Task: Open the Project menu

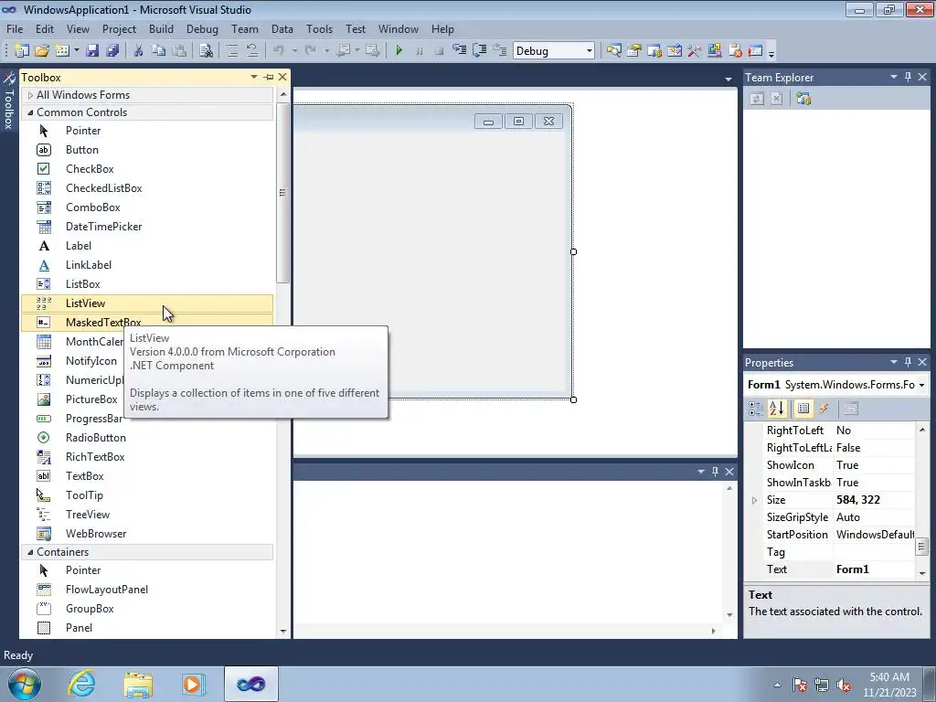Action: pyautogui.click(x=119, y=28)
